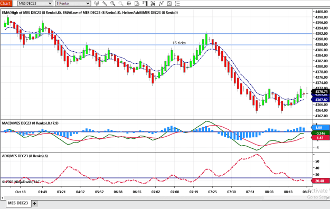Click the orange Chart button

[x=6, y=3]
